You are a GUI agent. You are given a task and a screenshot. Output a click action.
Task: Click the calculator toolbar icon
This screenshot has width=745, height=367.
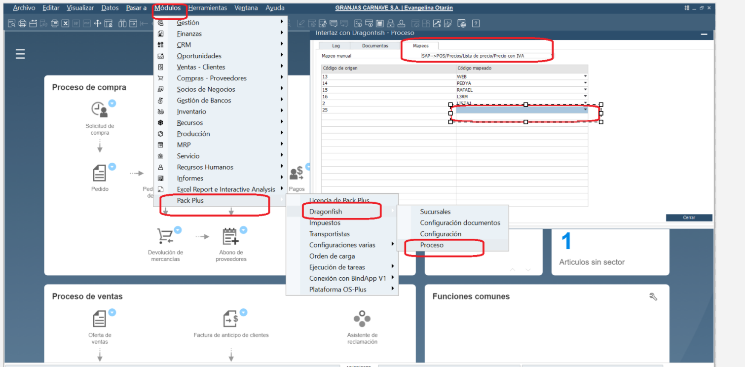click(380, 23)
